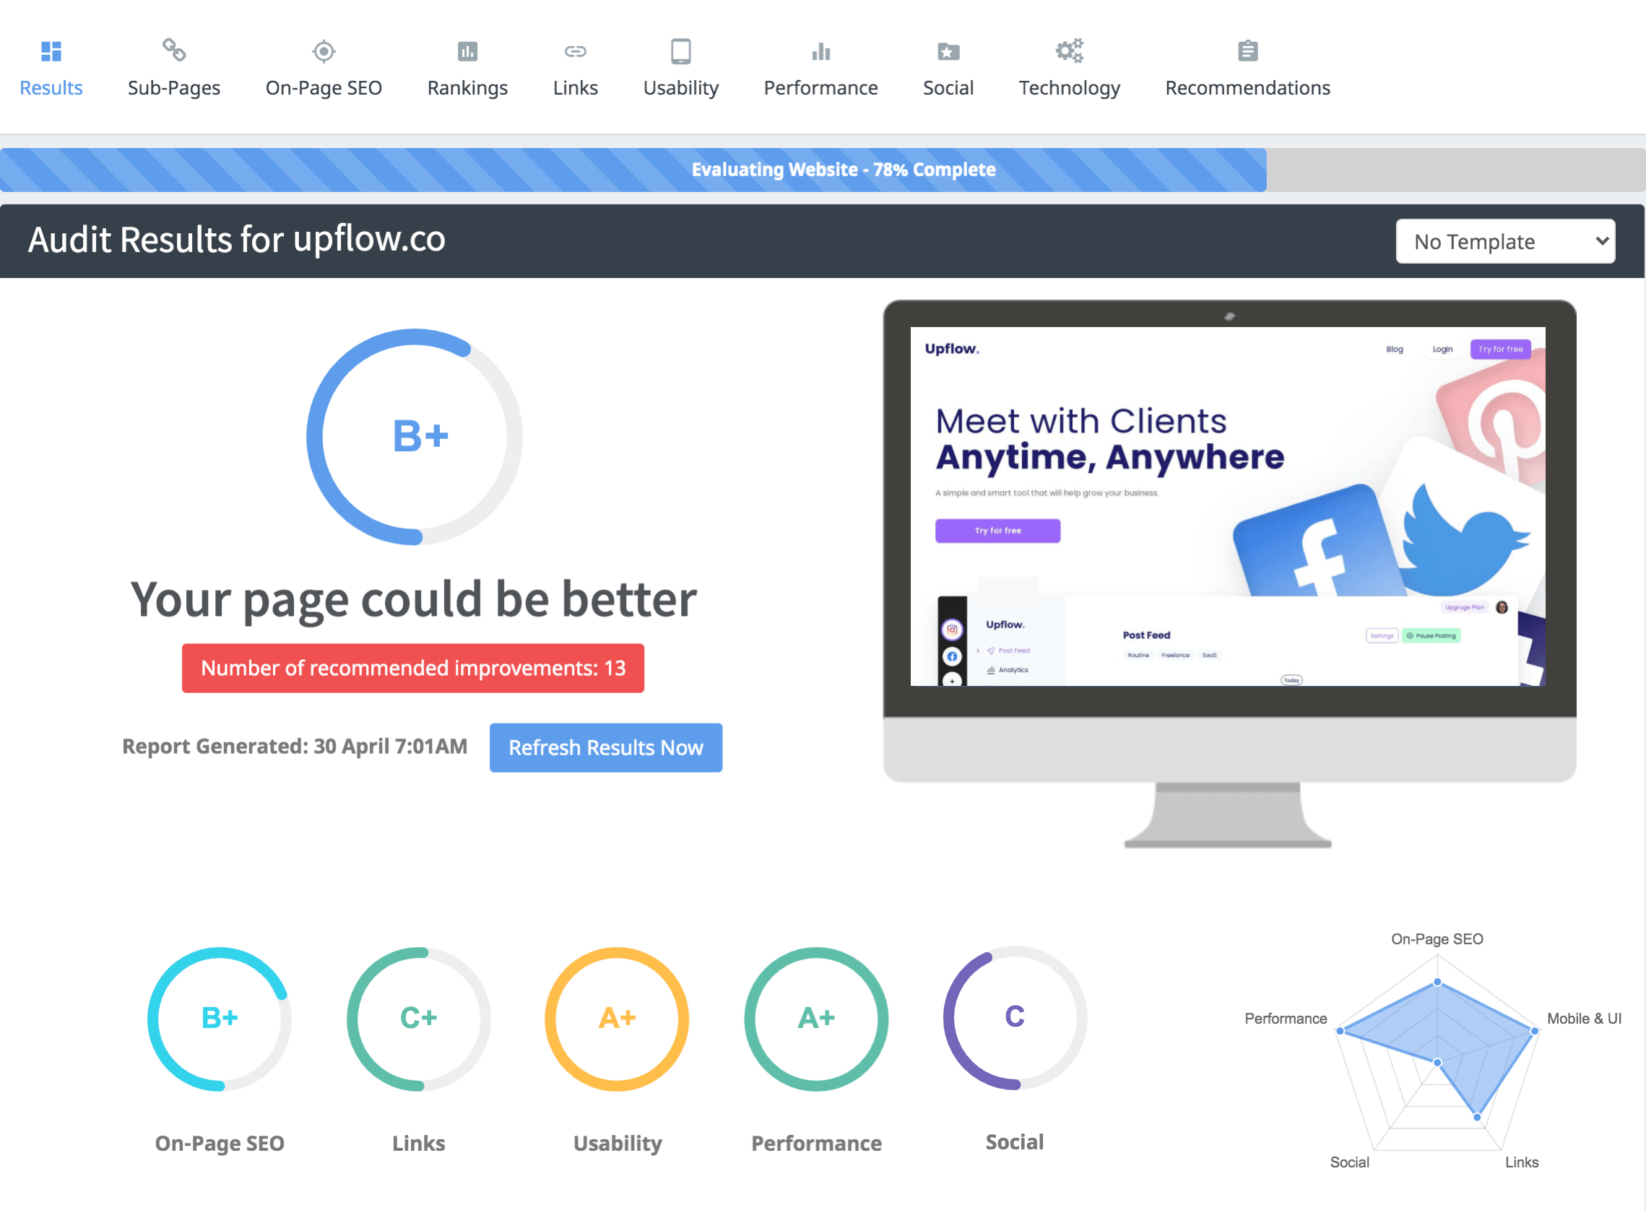Screen dimensions: 1646x1210
Task: Click the Links point on radar chart
Action: (x=1477, y=1117)
